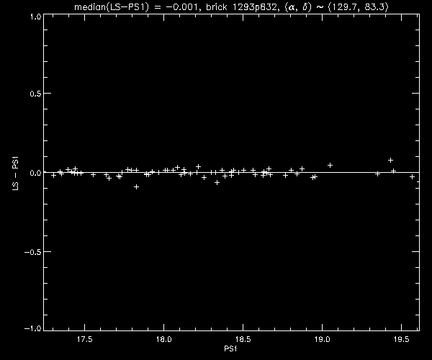Click y-axis tick label 0.0
Viewport: 432px width, 360px height.
[35, 173]
